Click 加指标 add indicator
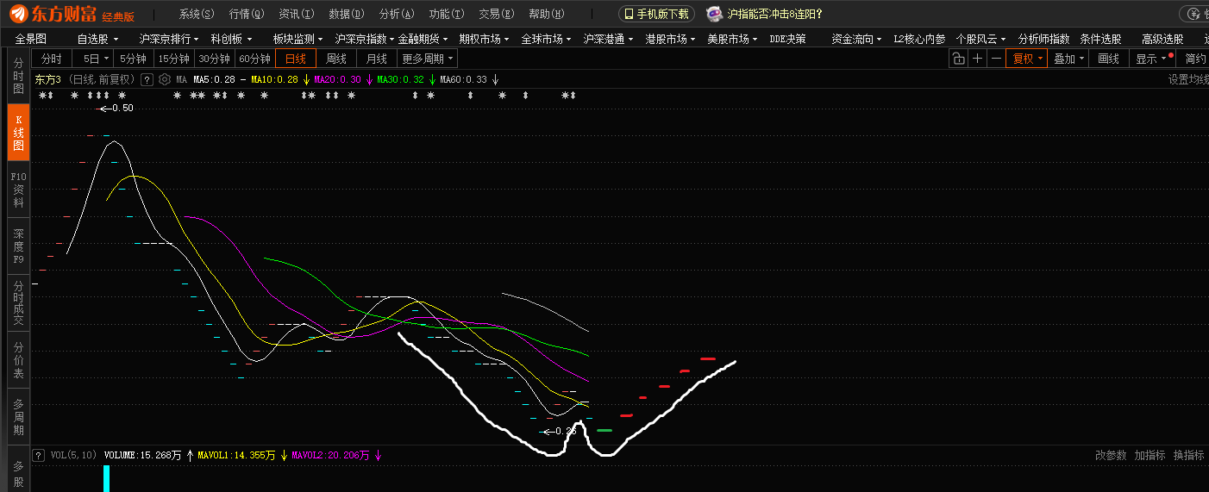Screen dimensions: 1209x492 1149,455
